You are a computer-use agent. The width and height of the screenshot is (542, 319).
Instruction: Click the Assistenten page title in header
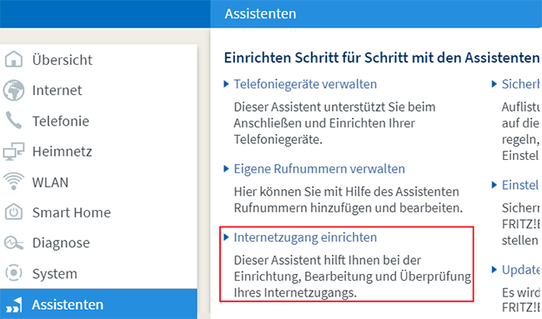(x=260, y=14)
